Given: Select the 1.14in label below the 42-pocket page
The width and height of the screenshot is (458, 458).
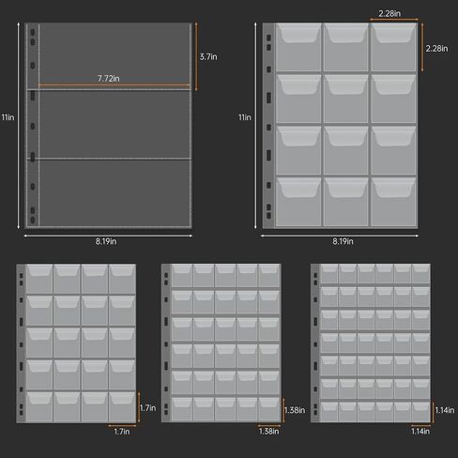Looking at the screenshot, I should coord(420,432).
